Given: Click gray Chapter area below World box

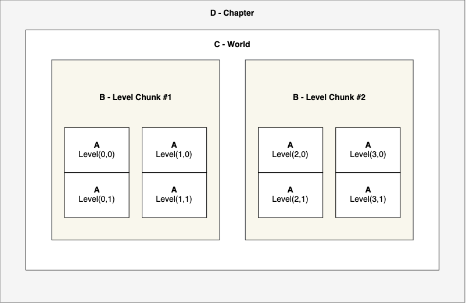Looking at the screenshot, I should tap(232, 286).
